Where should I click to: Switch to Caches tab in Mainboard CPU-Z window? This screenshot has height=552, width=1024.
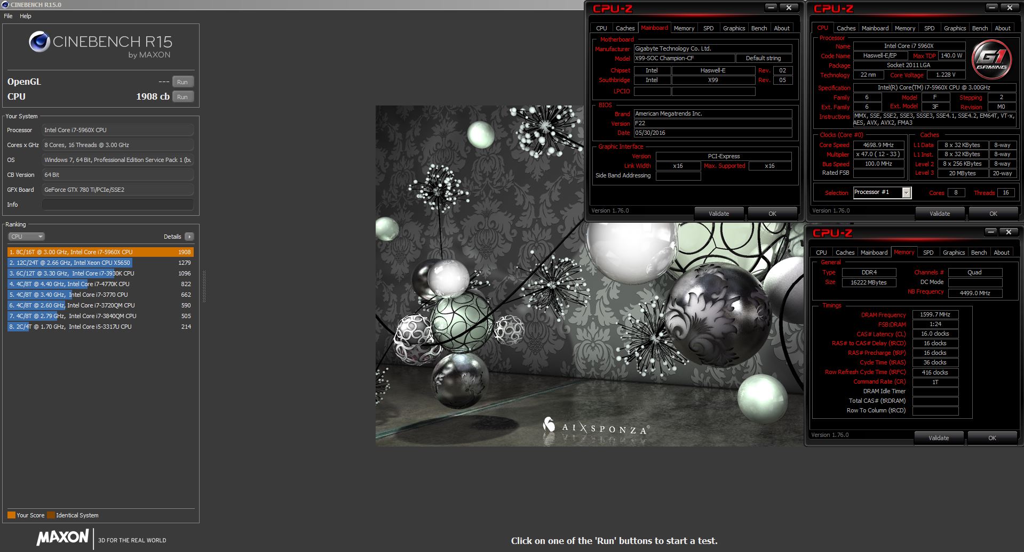625,28
